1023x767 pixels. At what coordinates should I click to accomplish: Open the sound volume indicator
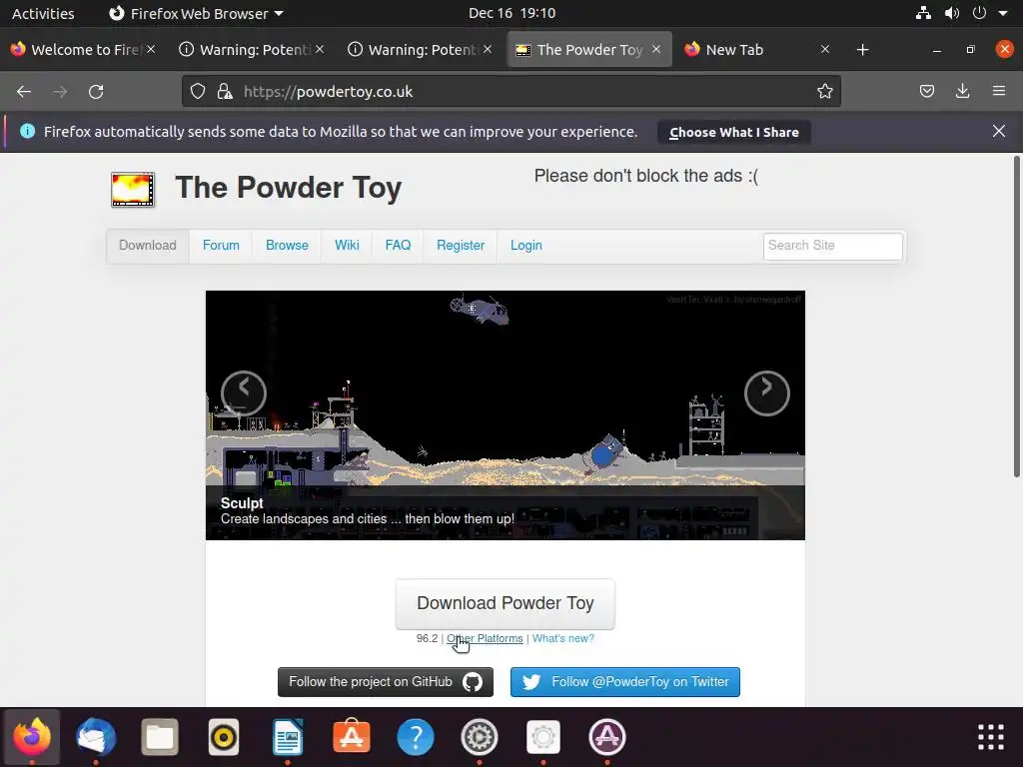(x=952, y=13)
